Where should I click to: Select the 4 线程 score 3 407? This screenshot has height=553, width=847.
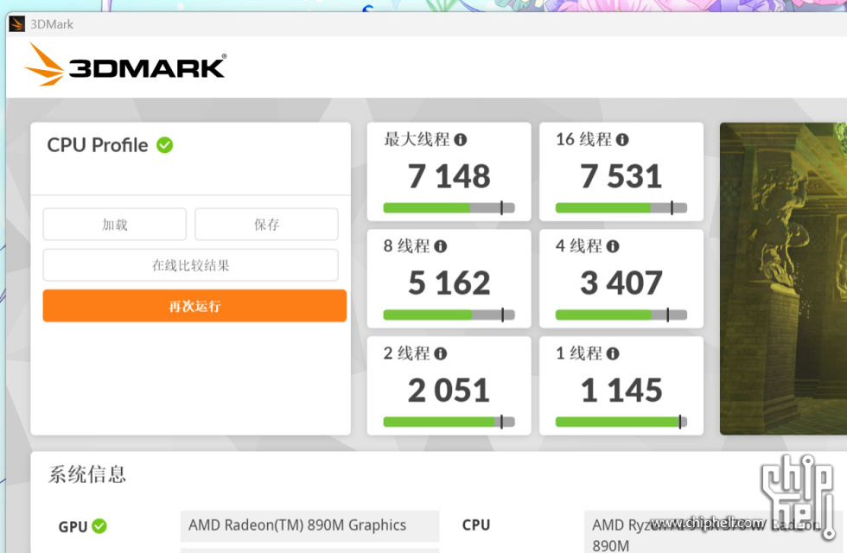(x=621, y=283)
